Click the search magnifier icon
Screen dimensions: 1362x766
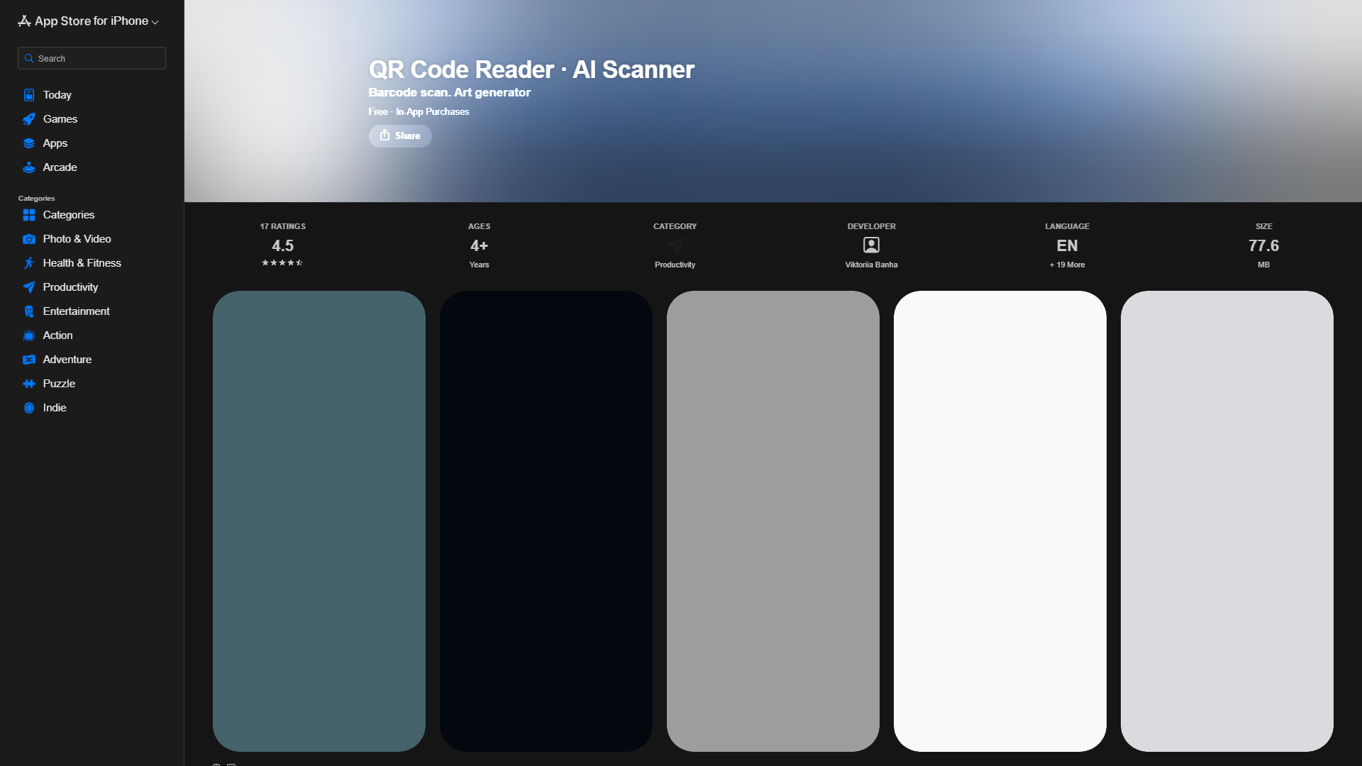[x=29, y=58]
